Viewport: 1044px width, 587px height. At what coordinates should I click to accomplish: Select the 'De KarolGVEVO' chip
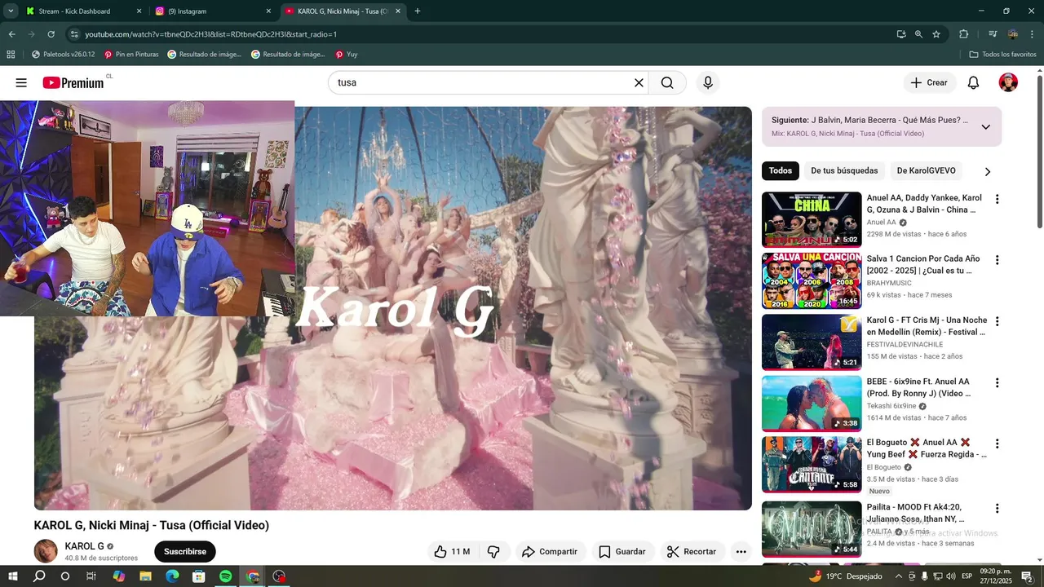[x=926, y=171]
